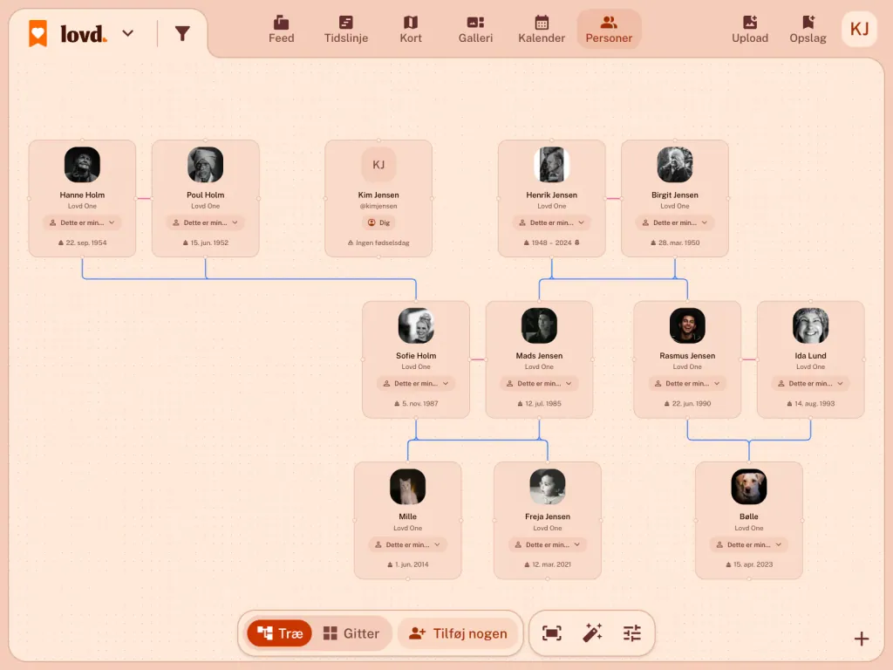Open Poul Holm's relation dropdown

tap(206, 222)
